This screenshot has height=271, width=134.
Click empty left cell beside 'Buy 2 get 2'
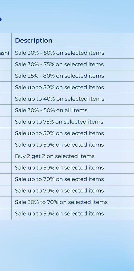(x=5, y=156)
